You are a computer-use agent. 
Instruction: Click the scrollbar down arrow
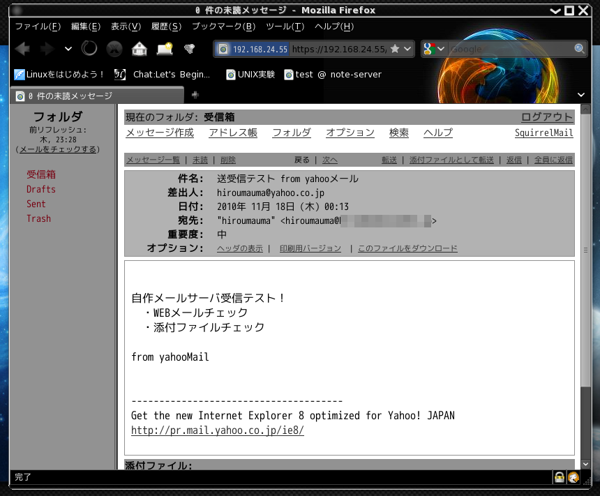click(585, 464)
